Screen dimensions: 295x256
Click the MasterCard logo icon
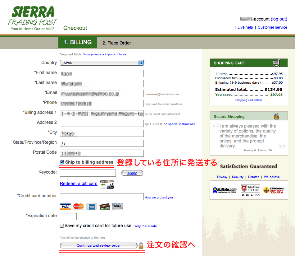click(79, 207)
